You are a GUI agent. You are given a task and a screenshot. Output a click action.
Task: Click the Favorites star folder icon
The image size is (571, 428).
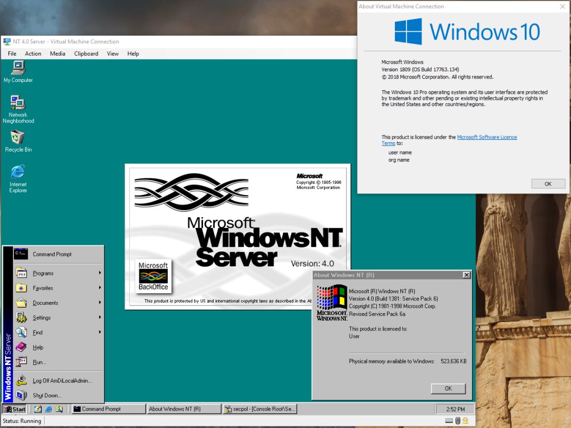pyautogui.click(x=21, y=288)
